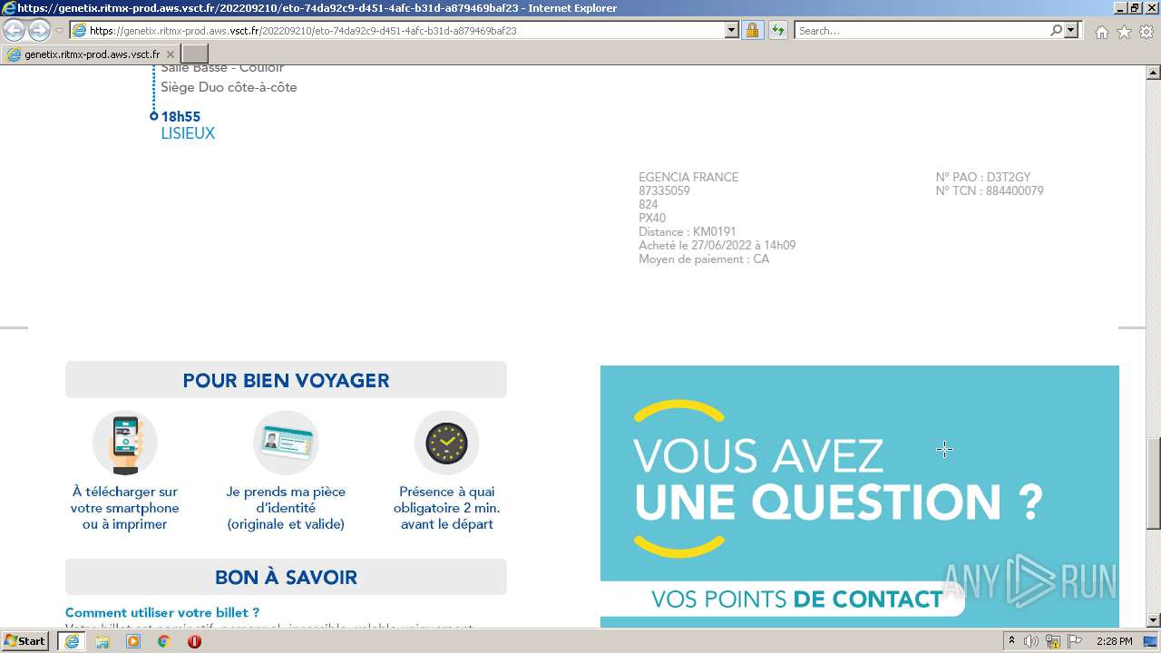Click 'Comment utiliser votre billet ?' text
The image size is (1161, 653).
(x=162, y=613)
